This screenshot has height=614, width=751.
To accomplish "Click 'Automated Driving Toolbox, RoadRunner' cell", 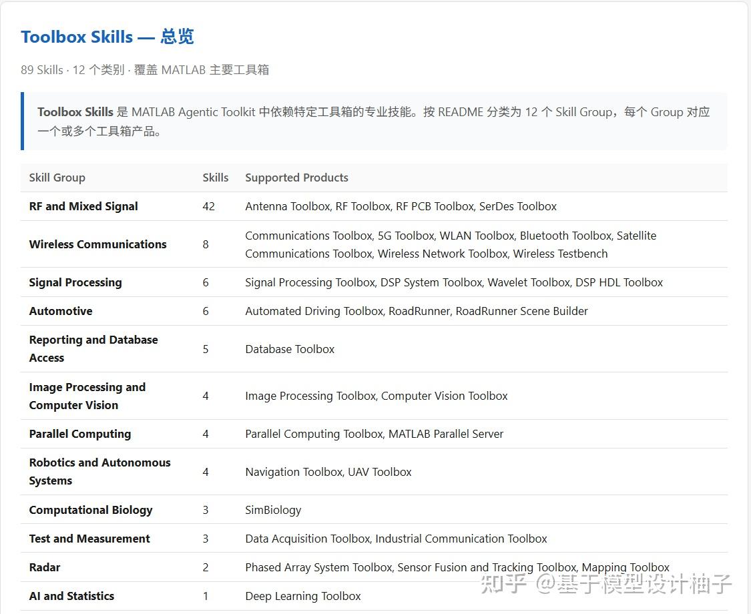I will pos(416,311).
